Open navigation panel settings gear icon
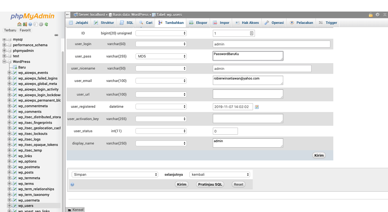Image resolution: width=388 pixels, height=212 pixels. tap(41, 24)
